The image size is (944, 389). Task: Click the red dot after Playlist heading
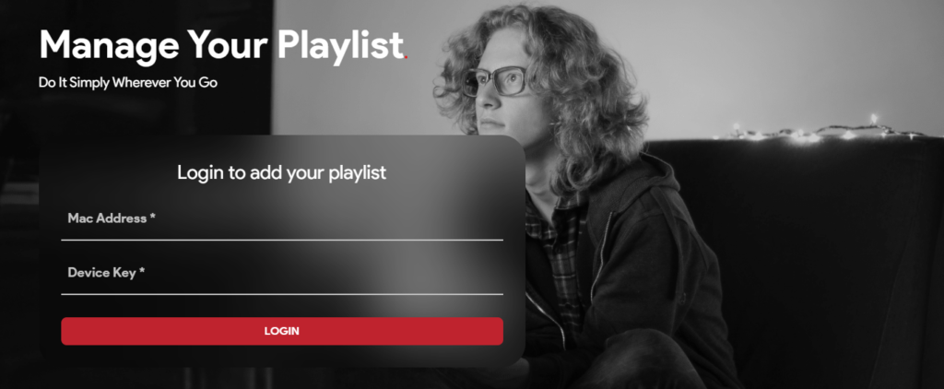pyautogui.click(x=406, y=58)
